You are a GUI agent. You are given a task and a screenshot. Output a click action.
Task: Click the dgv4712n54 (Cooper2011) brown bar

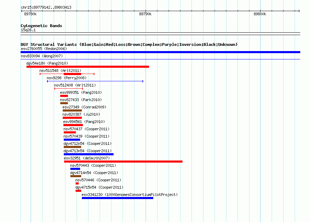[x=72, y=147]
